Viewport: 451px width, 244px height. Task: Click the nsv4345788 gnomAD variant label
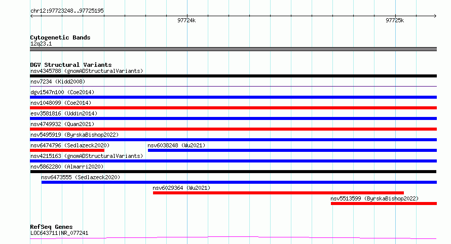tap(87, 71)
